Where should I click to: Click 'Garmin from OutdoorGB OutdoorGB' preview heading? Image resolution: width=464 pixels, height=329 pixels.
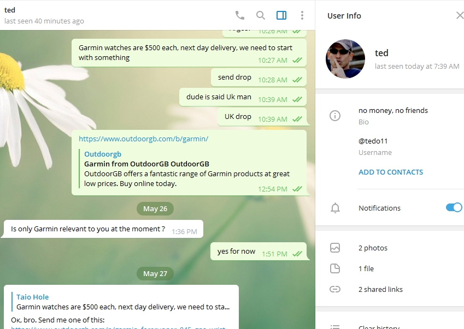[x=146, y=164]
